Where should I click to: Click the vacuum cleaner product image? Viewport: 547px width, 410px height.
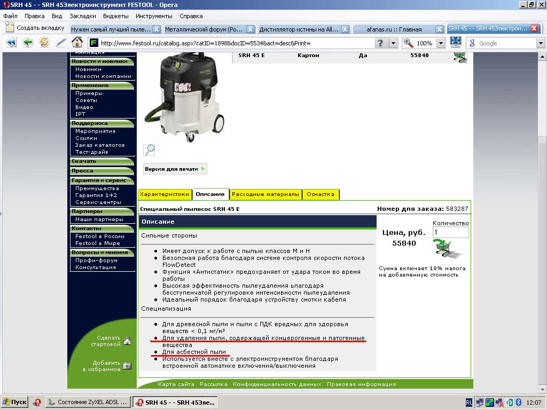point(185,97)
